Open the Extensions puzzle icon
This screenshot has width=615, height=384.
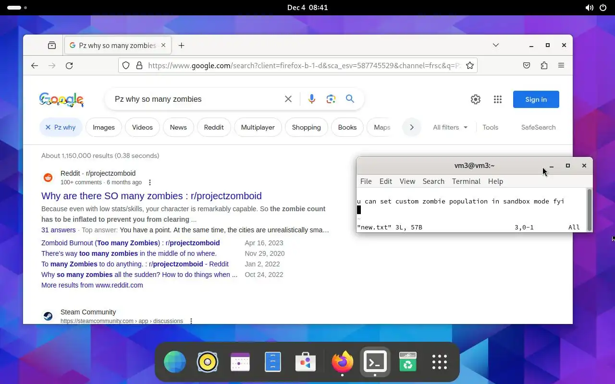(544, 66)
